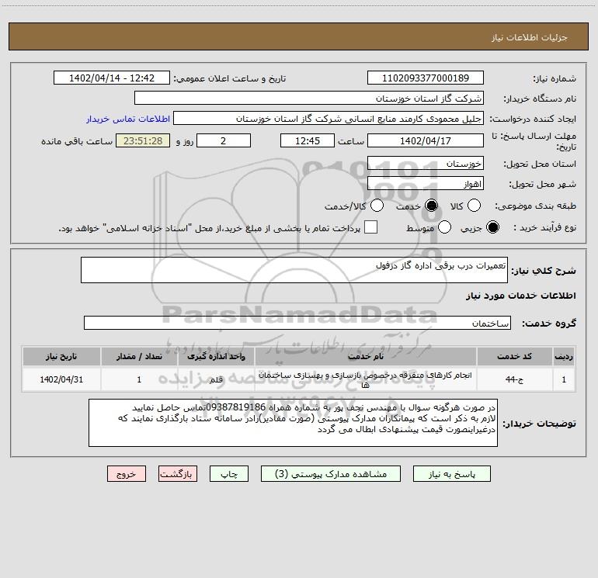Select the خدمت radio button
The width and height of the screenshot is (598, 578).
(431, 206)
